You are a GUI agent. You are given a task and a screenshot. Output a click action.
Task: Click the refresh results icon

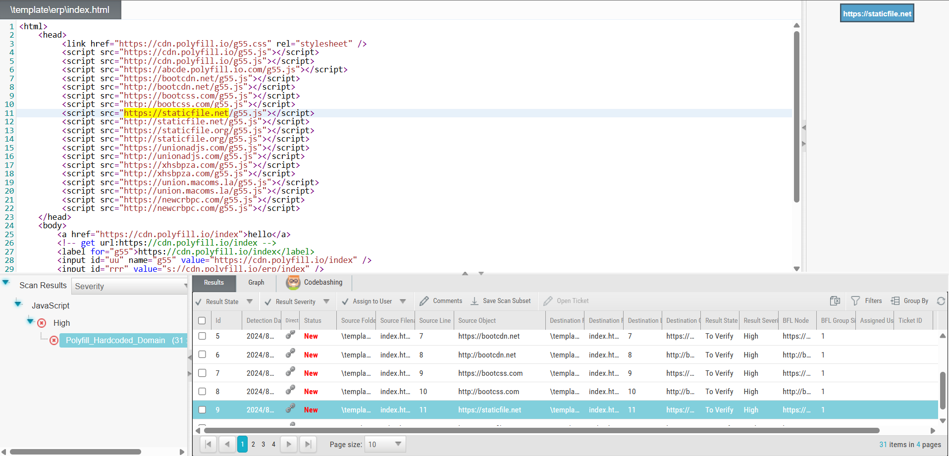[x=941, y=301]
